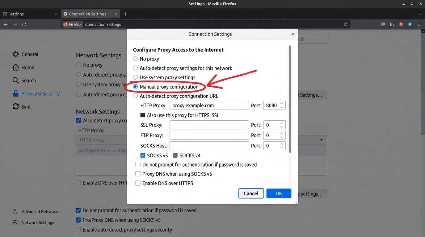Click the dialog's vertical scrollbar

tap(290, 99)
